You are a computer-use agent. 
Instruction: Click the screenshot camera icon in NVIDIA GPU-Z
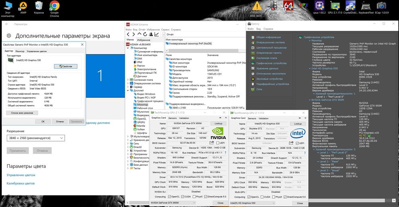tap(220, 118)
